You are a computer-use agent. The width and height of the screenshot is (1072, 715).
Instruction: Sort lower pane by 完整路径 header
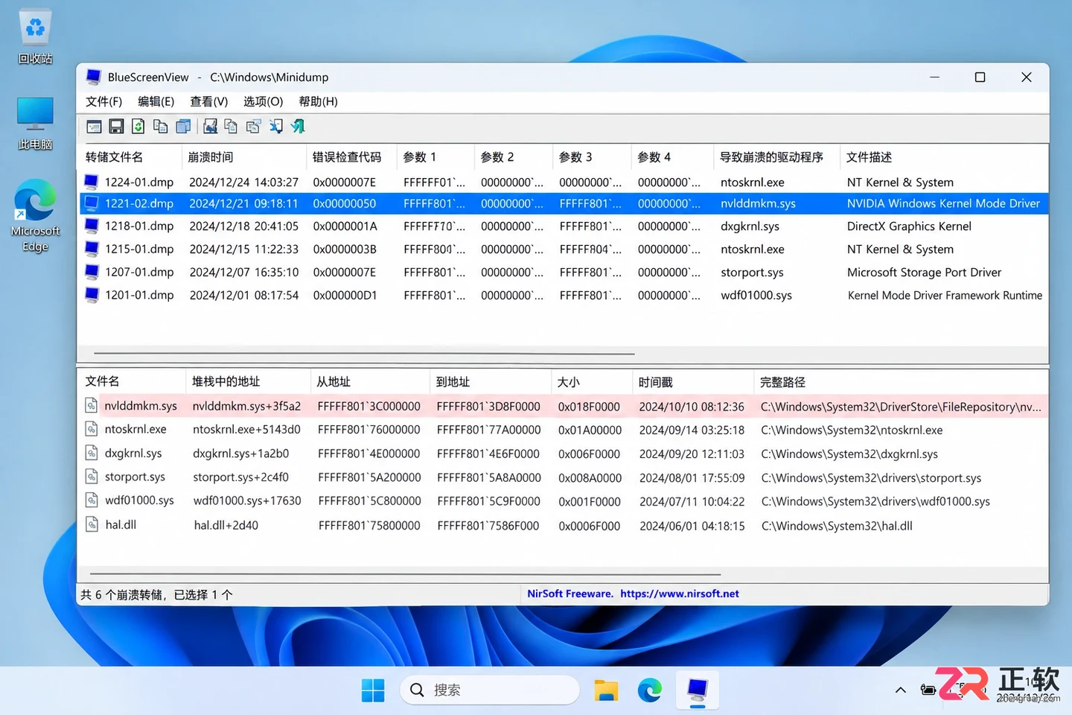[x=902, y=381]
